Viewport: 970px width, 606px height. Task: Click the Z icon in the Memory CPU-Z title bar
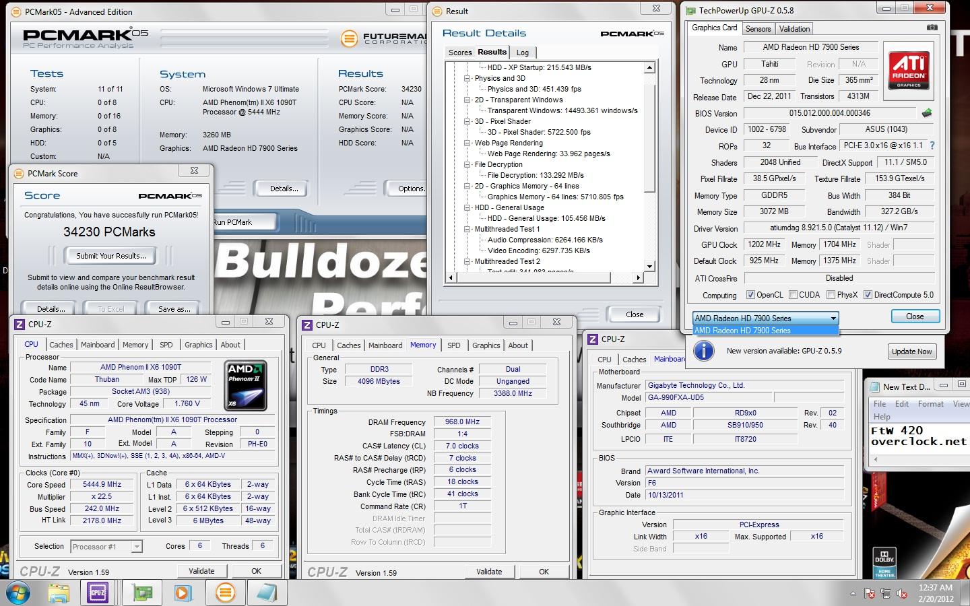point(307,325)
